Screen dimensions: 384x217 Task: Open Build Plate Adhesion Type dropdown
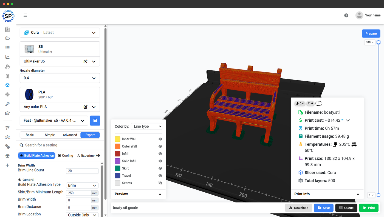(82, 185)
